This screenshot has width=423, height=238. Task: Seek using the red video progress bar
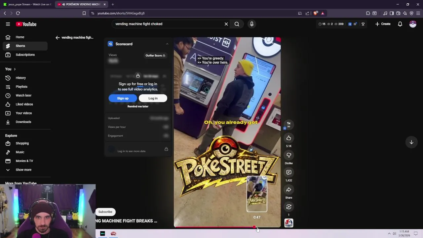tap(227, 227)
